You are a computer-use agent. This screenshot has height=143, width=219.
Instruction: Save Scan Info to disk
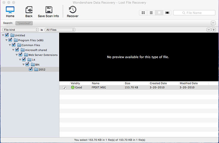[48, 12]
